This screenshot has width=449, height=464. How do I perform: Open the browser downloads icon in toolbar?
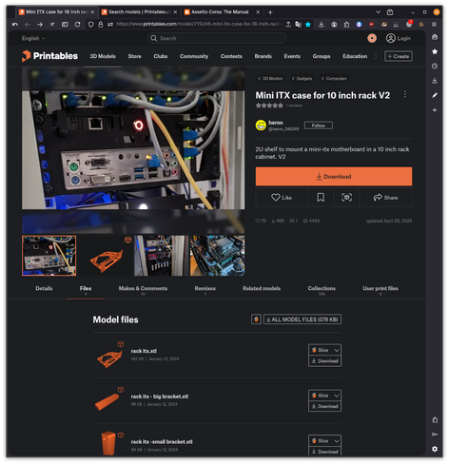tap(322, 25)
